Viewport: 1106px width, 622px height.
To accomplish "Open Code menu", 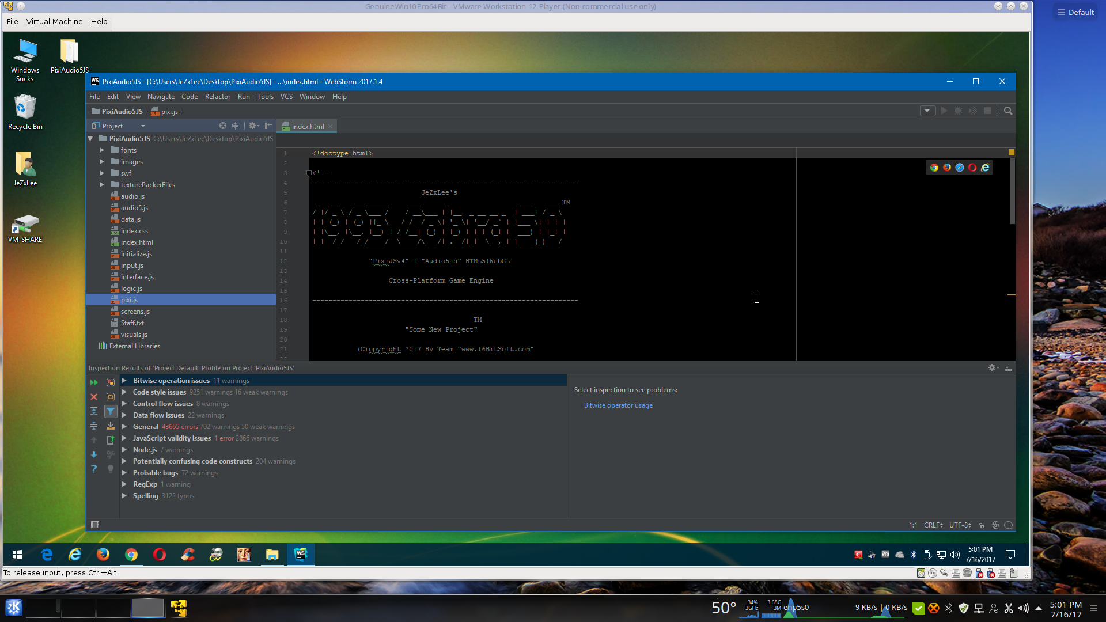I will [x=190, y=97].
